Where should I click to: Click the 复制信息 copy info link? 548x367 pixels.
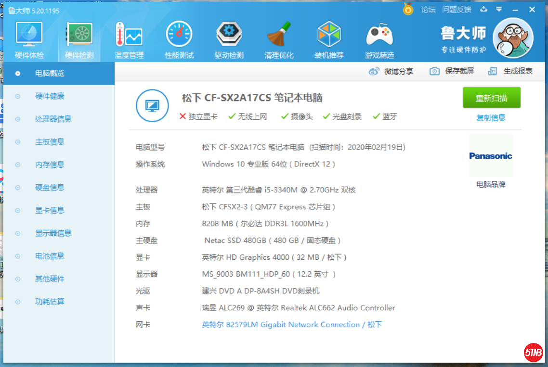(x=491, y=118)
